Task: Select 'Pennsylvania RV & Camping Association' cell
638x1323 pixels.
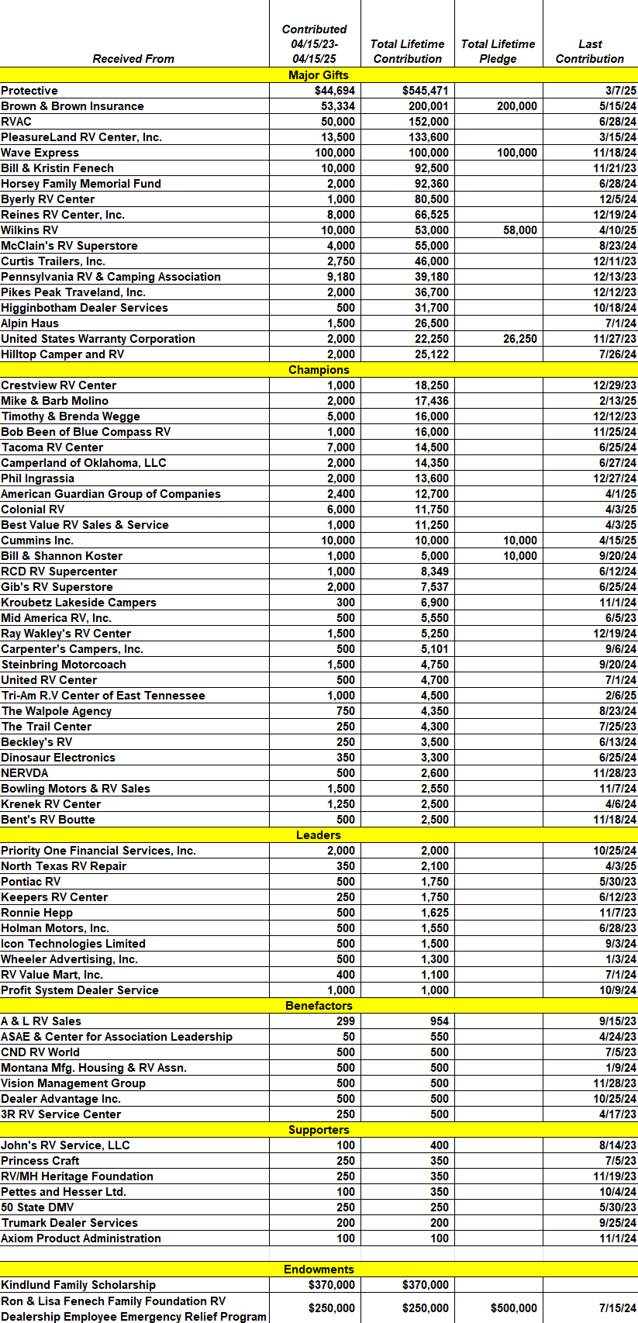Action: pyautogui.click(x=111, y=277)
